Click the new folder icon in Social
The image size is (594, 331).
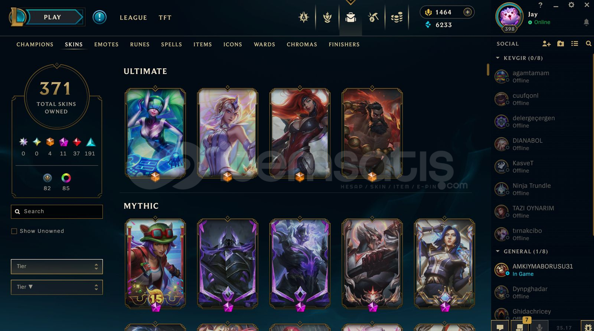click(561, 44)
